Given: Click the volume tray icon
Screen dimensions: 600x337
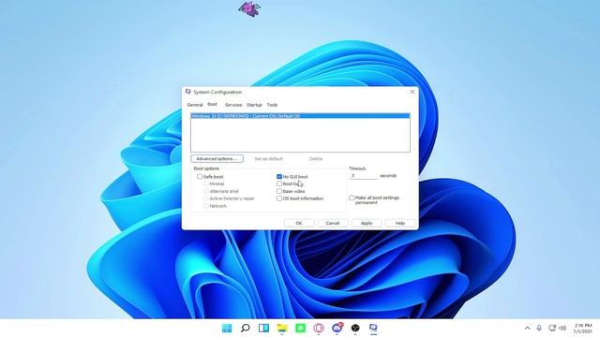Looking at the screenshot, I should [562, 328].
